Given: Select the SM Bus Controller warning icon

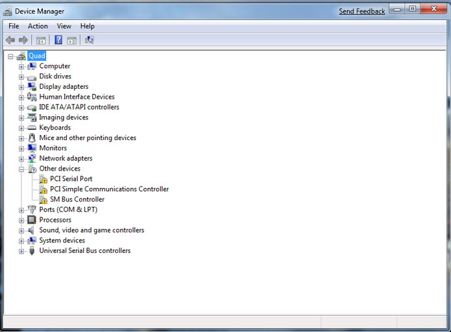Looking at the screenshot, I should point(43,200).
